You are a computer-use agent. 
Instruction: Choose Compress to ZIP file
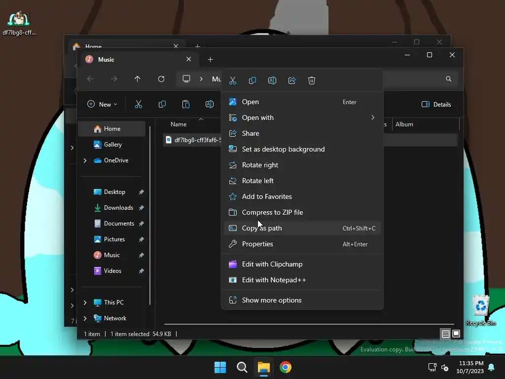(302, 212)
